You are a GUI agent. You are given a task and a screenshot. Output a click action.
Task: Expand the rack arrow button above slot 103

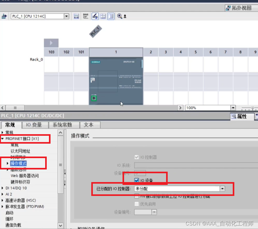[x=51, y=43]
